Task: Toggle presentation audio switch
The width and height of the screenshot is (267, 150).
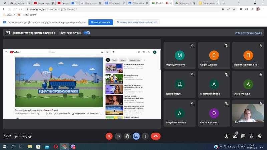Action: (87, 33)
